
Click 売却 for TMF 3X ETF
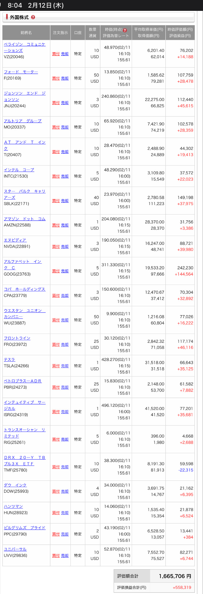[x=65, y=467]
